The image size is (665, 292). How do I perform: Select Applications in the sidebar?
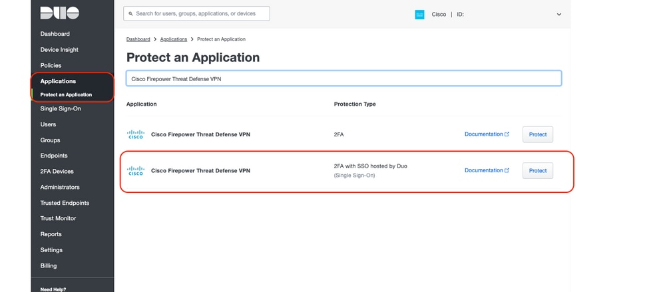tap(58, 81)
